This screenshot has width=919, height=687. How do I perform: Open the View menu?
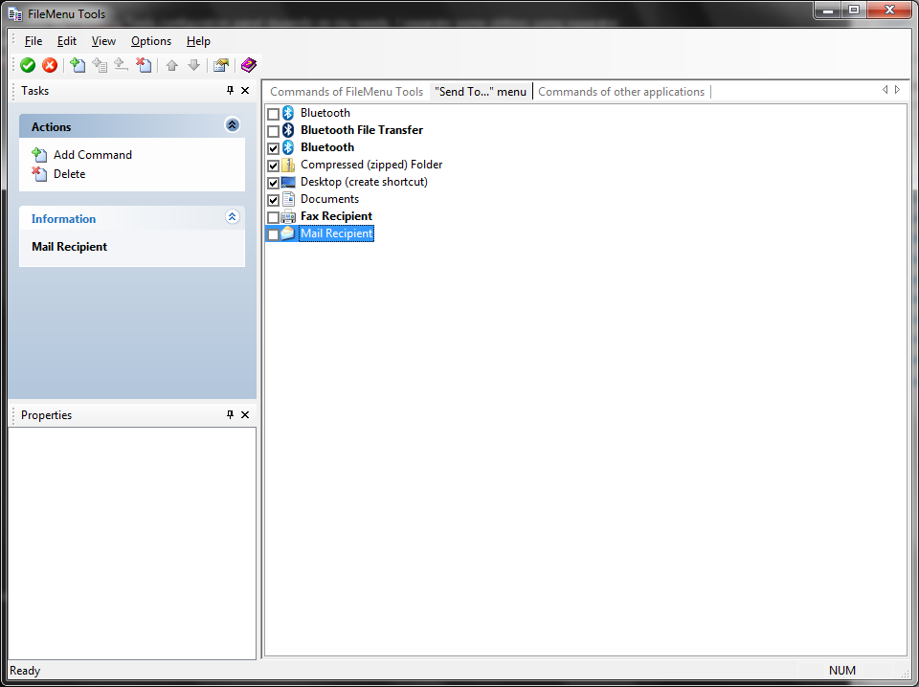(x=103, y=41)
